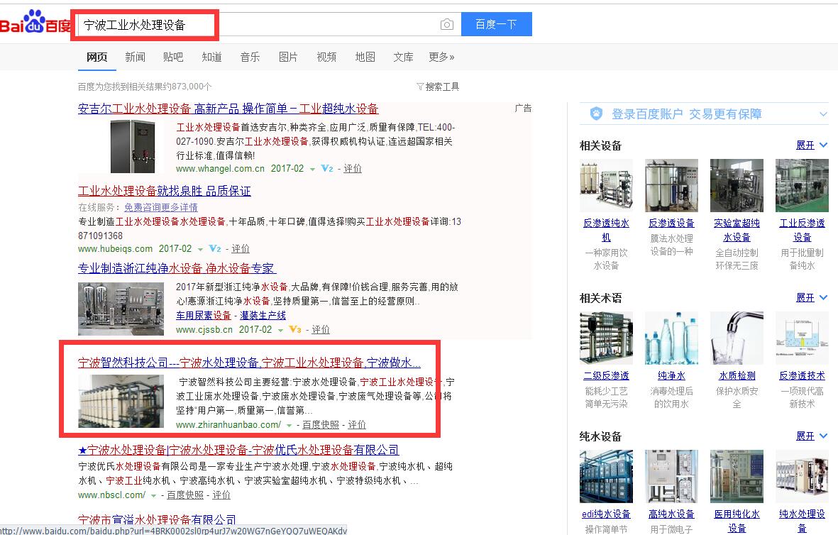Switch to the 文库 tab
This screenshot has width=838, height=535.
coord(404,57)
